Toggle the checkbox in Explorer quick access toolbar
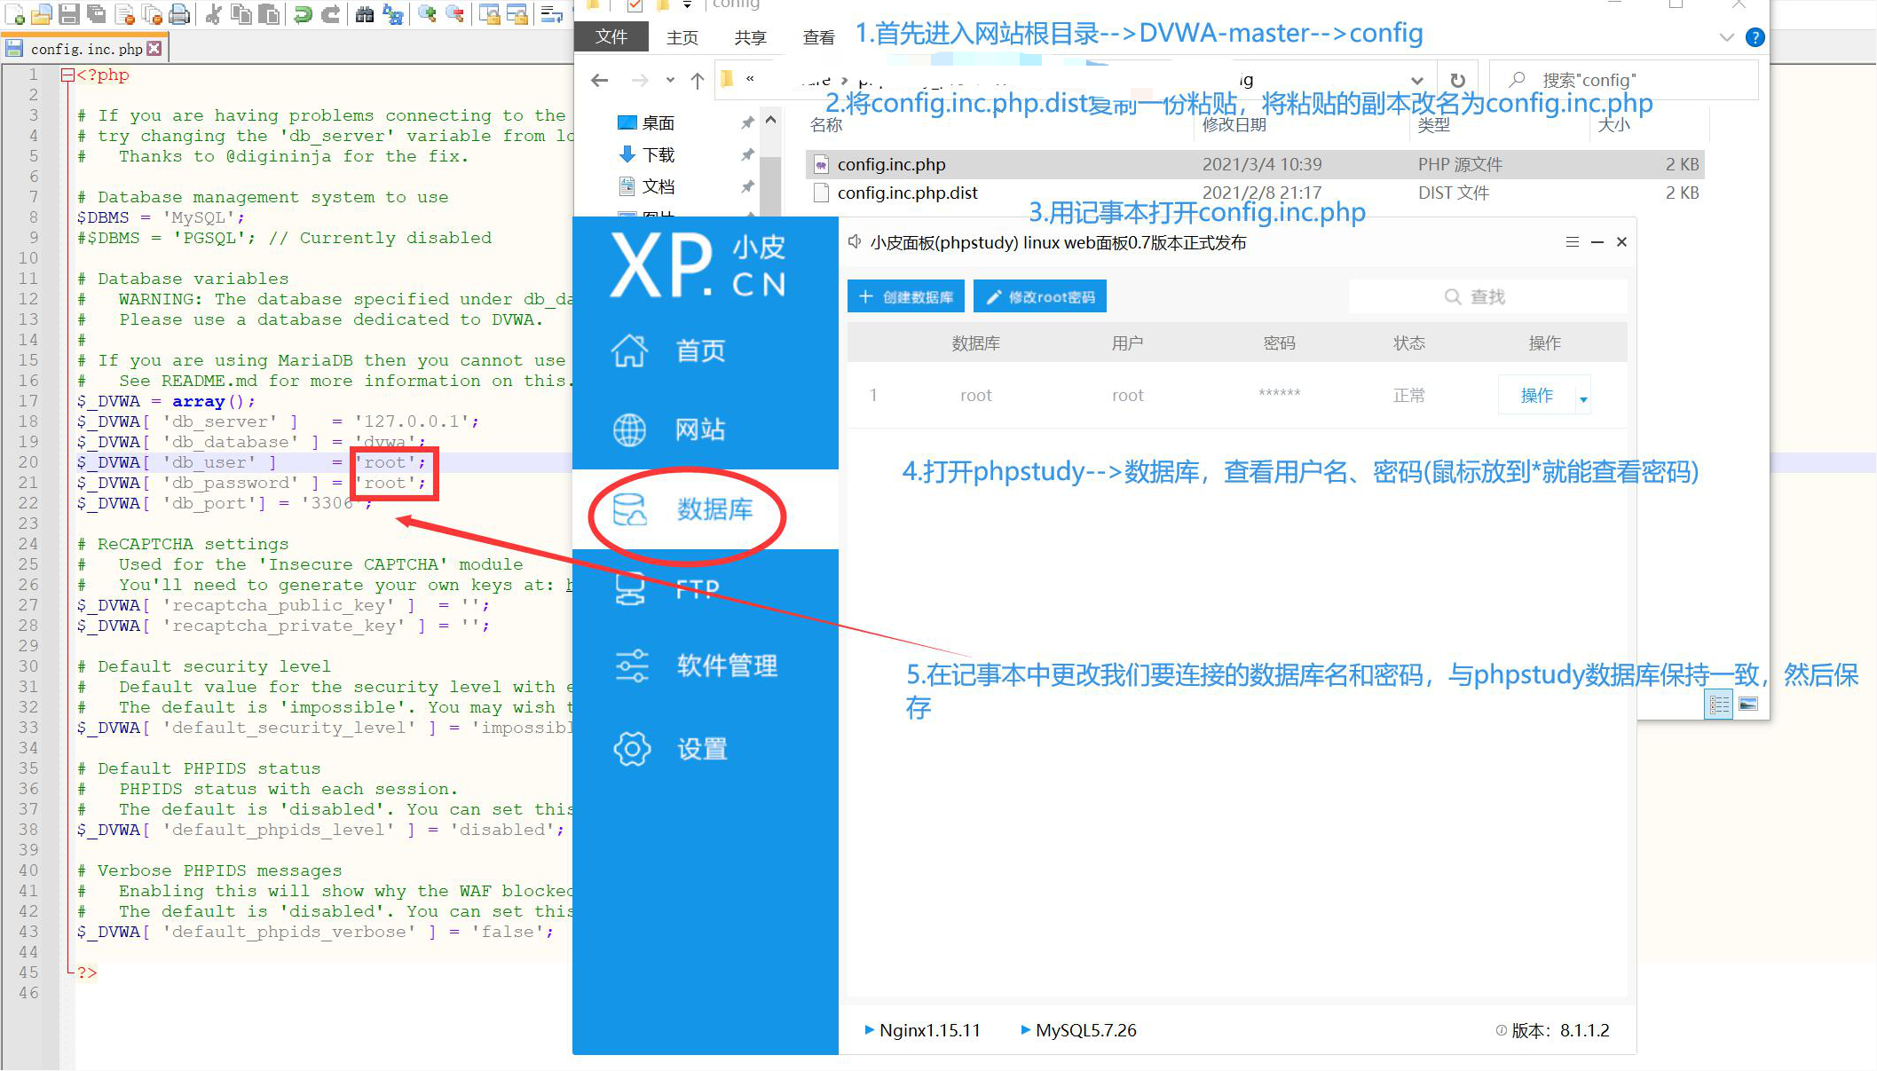Viewport: 1877px width, 1071px height. coord(634,5)
